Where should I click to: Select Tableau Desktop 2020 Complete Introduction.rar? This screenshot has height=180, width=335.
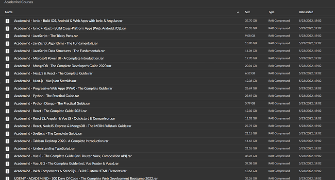[x=61, y=141]
